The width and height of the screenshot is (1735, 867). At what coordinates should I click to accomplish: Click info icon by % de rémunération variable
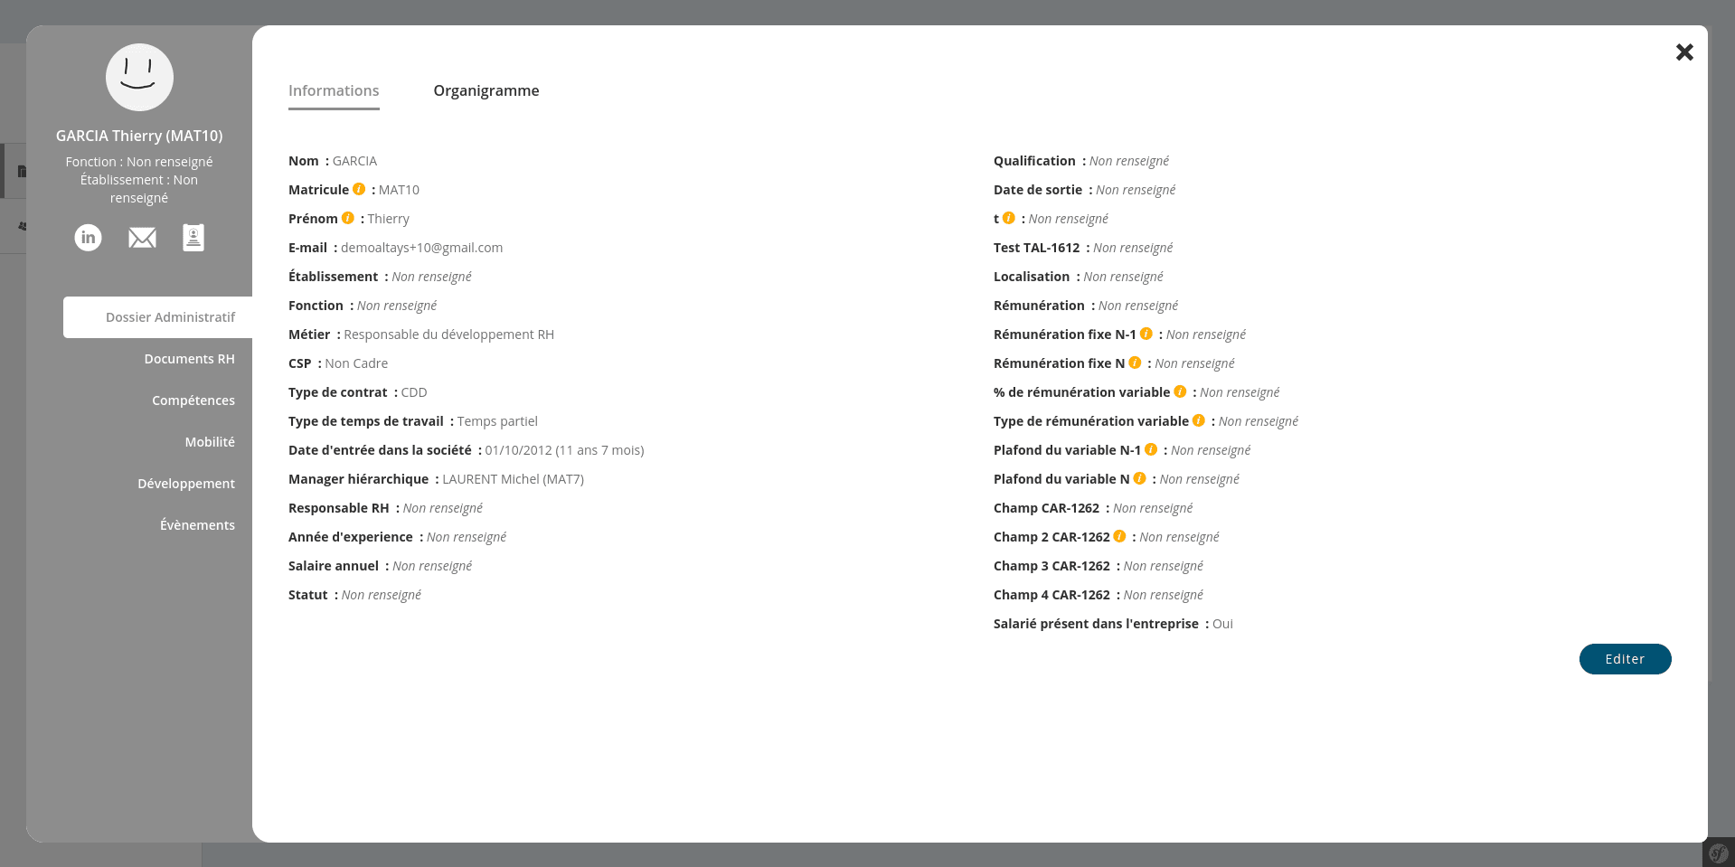1180,391
